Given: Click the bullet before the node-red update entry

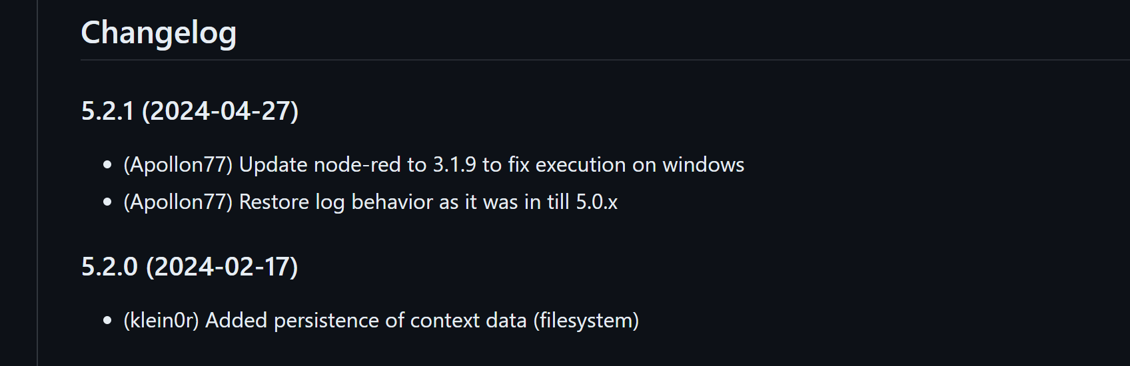Looking at the screenshot, I should [107, 164].
